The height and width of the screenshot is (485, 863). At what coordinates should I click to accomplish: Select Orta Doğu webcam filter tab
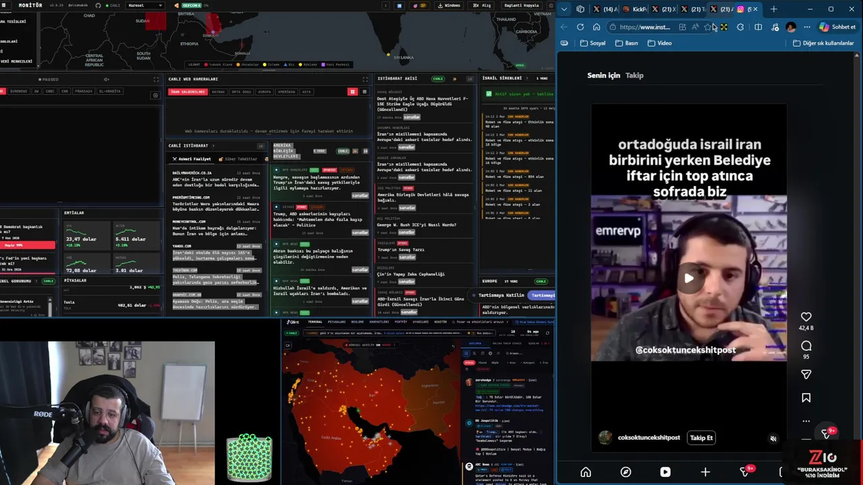click(241, 92)
